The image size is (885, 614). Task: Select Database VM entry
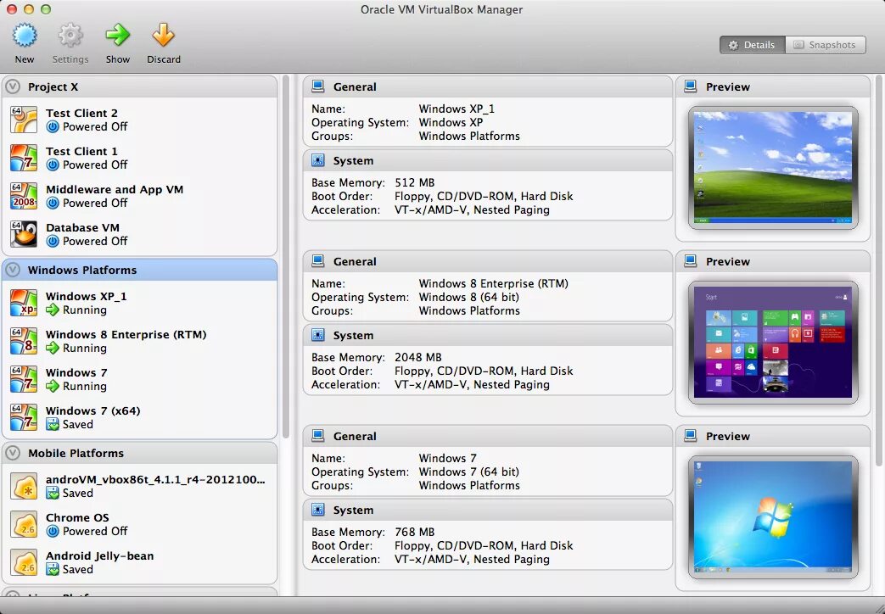tap(140, 234)
